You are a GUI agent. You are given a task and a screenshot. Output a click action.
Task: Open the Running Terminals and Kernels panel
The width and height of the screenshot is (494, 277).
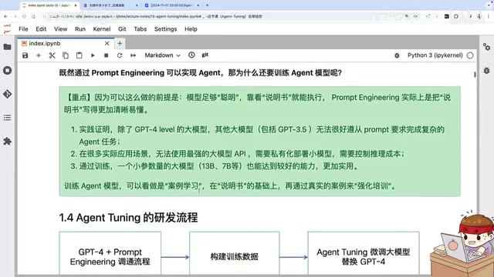pos(7,70)
